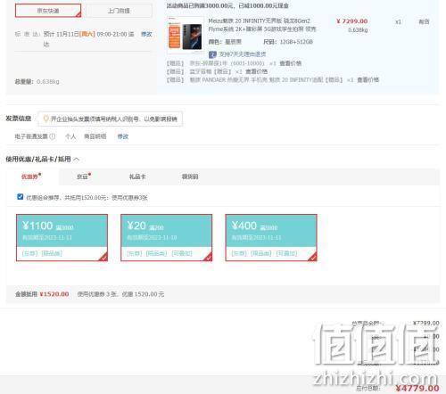Open the Meizu 20 INFINITY product thumbnail
This screenshot has width=446, height=394.
186,36
